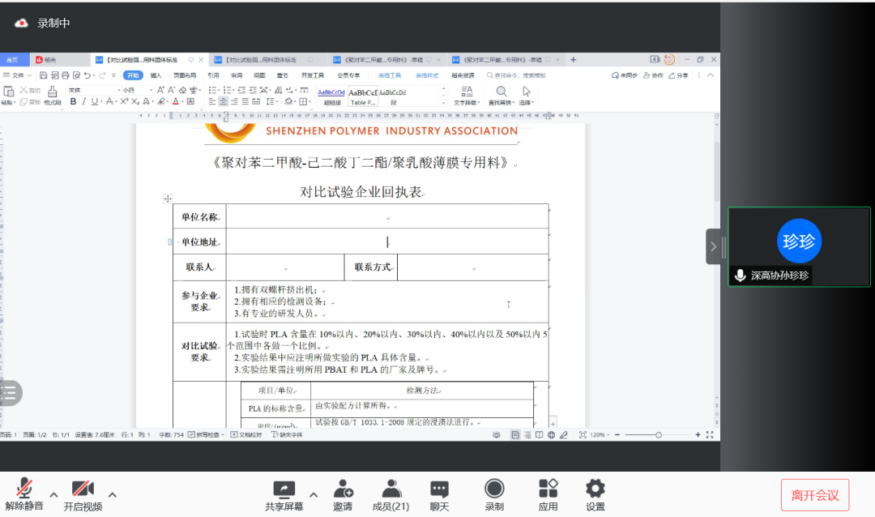The height and width of the screenshot is (517, 875).
Task: Switch to the 视图 ribbon tab
Action: click(x=259, y=75)
